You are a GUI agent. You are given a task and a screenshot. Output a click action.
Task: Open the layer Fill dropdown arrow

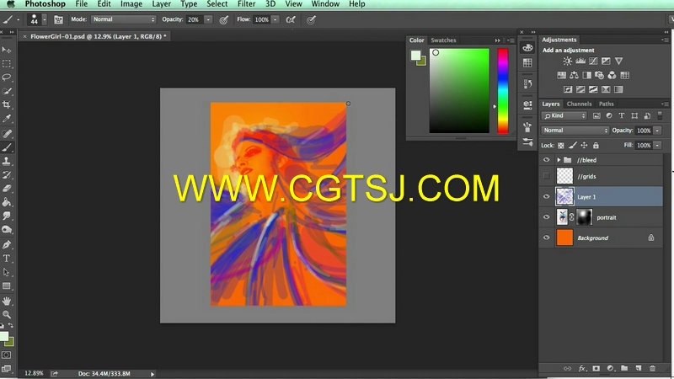[657, 146]
